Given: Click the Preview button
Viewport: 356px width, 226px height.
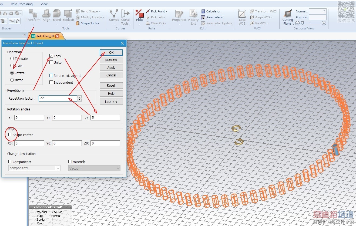Looking at the screenshot, I should point(111,60).
